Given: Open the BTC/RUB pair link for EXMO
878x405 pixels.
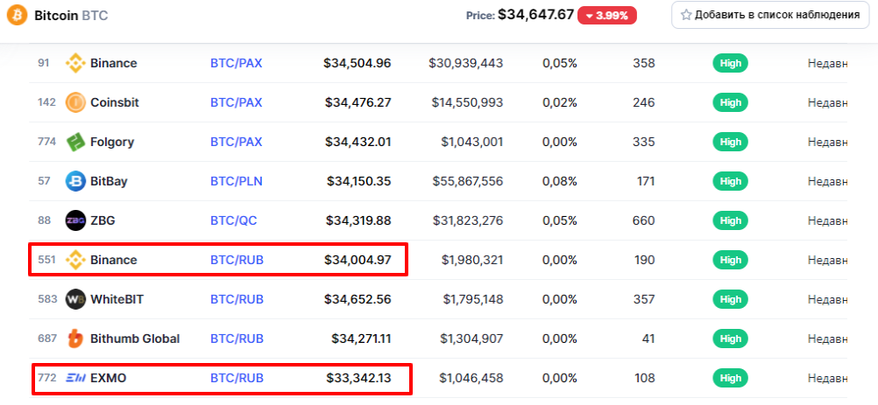Looking at the screenshot, I should coord(237,378).
